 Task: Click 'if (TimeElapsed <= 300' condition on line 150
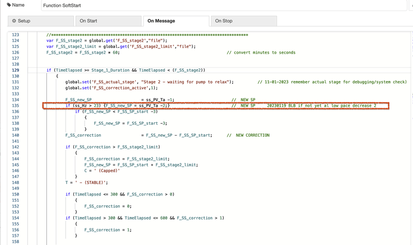pyautogui.click(x=92, y=194)
